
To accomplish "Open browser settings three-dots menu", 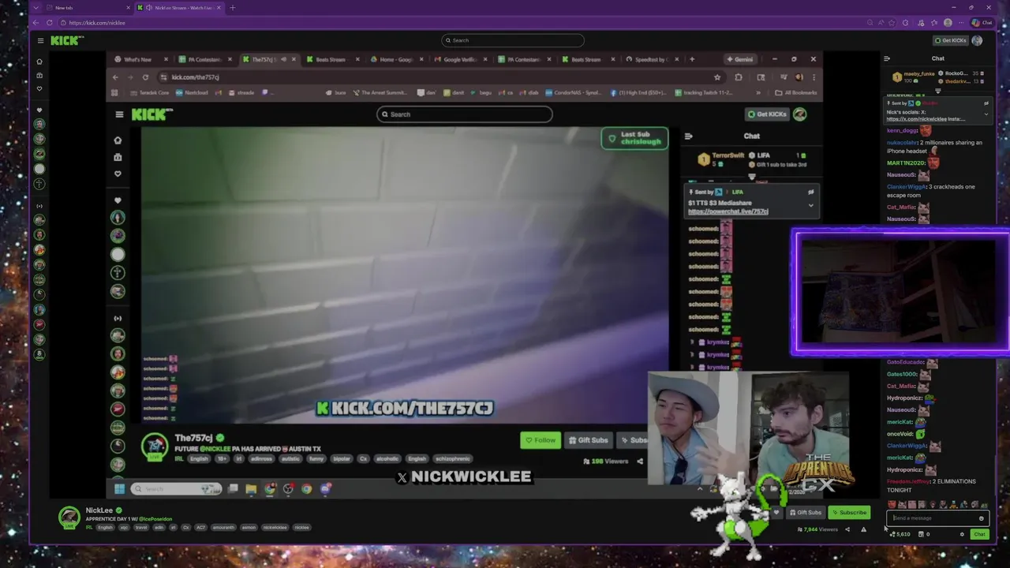I will tap(961, 23).
